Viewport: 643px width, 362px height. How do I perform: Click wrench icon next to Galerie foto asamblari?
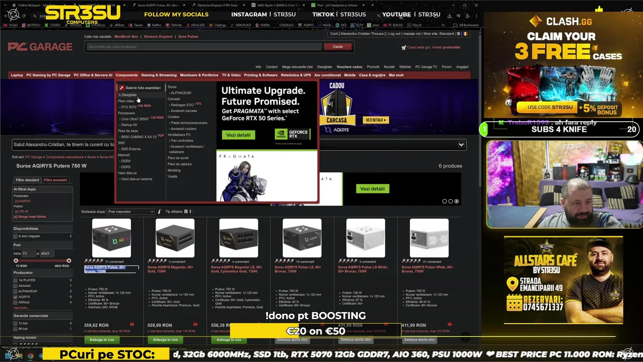(122, 87)
